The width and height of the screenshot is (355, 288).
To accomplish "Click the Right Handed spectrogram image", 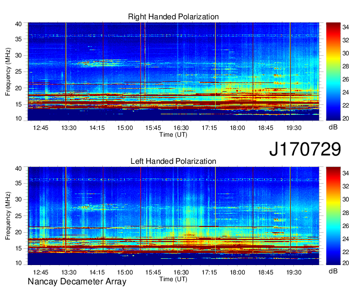I will click(173, 71).
